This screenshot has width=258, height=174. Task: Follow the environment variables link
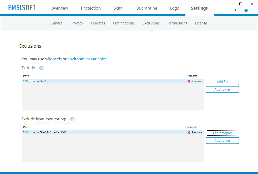coord(87,59)
